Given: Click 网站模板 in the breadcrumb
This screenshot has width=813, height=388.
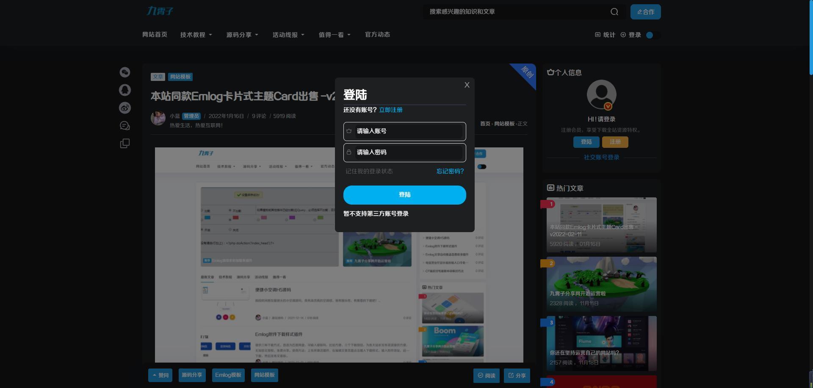Looking at the screenshot, I should click(x=504, y=124).
